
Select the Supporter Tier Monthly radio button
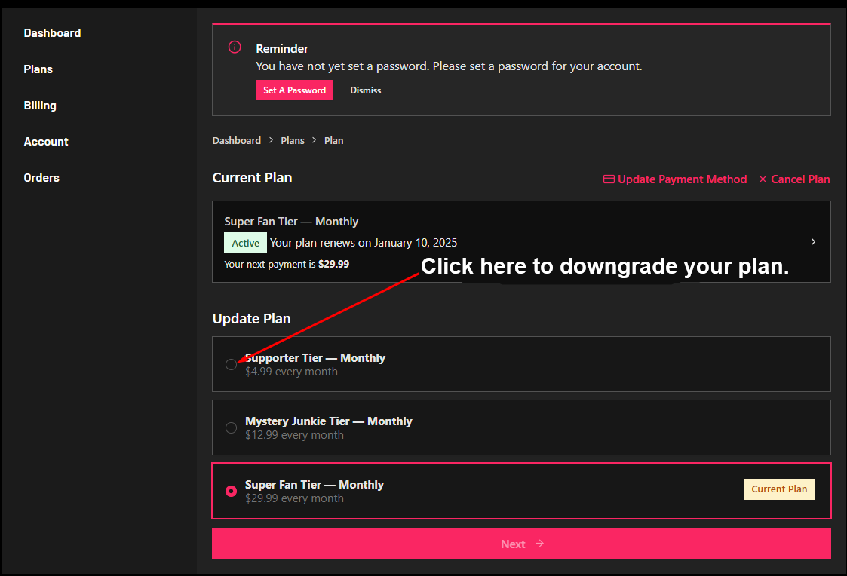pyautogui.click(x=232, y=364)
